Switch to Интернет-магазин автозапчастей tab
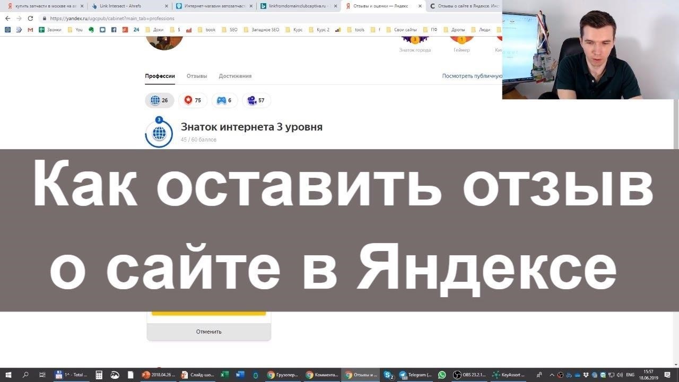This screenshot has width=679, height=382. coord(214,6)
